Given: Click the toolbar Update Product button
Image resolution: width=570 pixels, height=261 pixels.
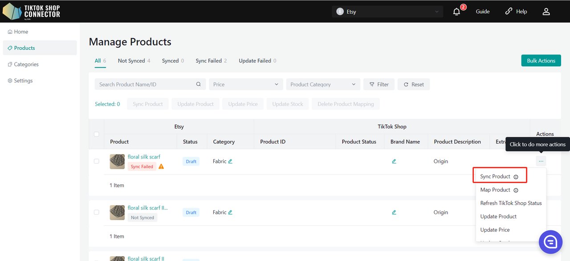Looking at the screenshot, I should (x=195, y=104).
